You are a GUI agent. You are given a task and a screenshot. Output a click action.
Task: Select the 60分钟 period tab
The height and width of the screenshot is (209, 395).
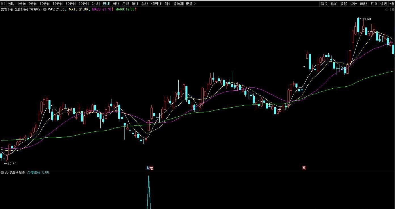[x=84, y=4]
